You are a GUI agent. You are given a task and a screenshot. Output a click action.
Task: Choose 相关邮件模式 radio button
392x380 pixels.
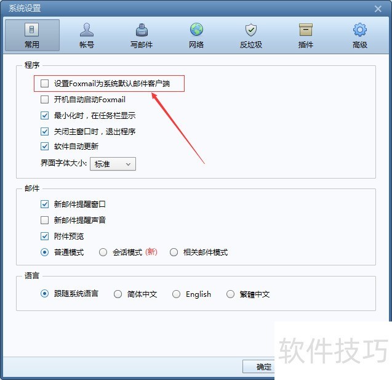[x=174, y=252]
